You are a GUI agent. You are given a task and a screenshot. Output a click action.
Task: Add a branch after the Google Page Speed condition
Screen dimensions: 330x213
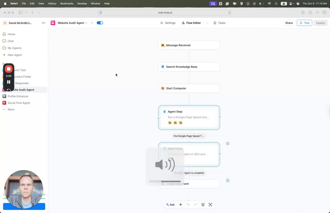[228, 144]
